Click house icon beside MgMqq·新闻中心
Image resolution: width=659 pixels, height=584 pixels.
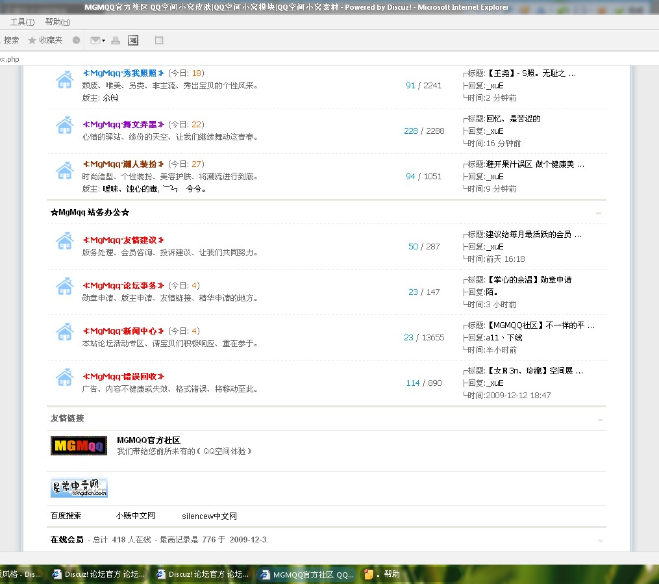[65, 332]
